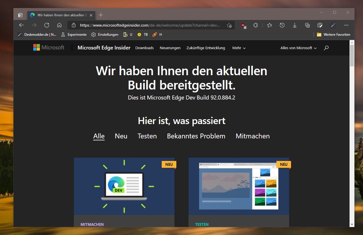The height and width of the screenshot is (235, 363).
Task: Switch to the Testen filter tab
Action: [147, 136]
